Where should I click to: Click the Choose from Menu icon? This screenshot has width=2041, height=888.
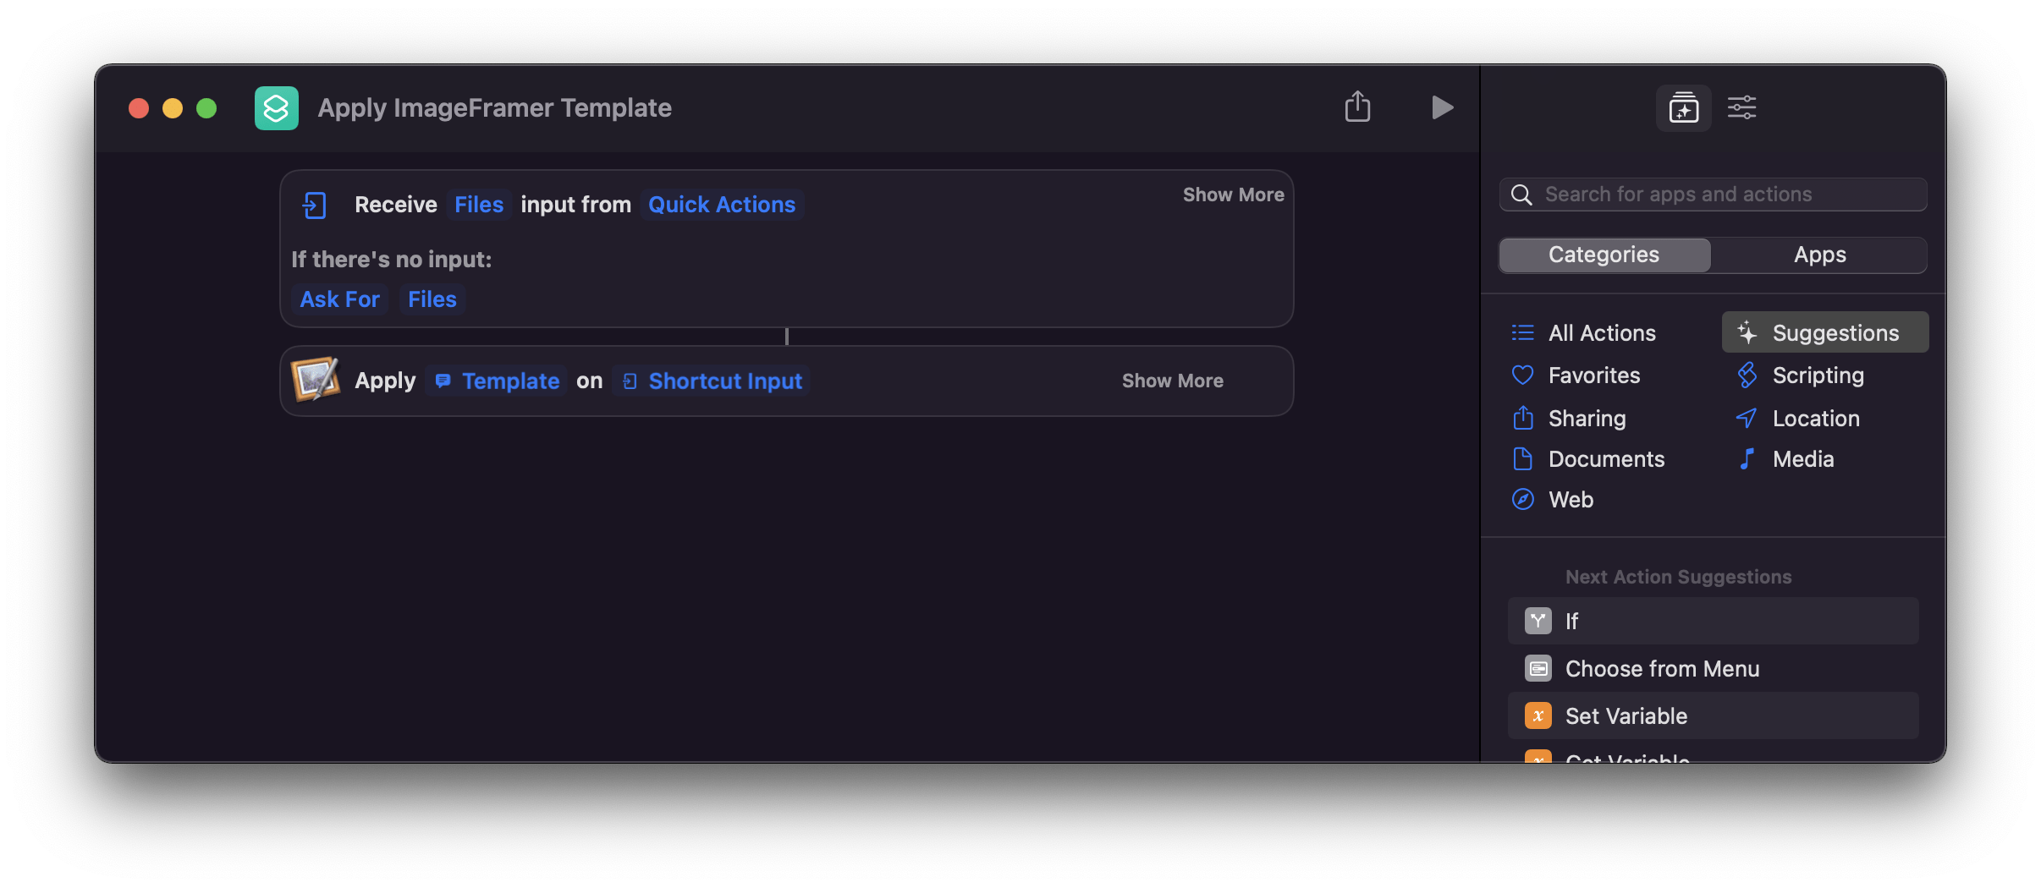pyautogui.click(x=1538, y=668)
